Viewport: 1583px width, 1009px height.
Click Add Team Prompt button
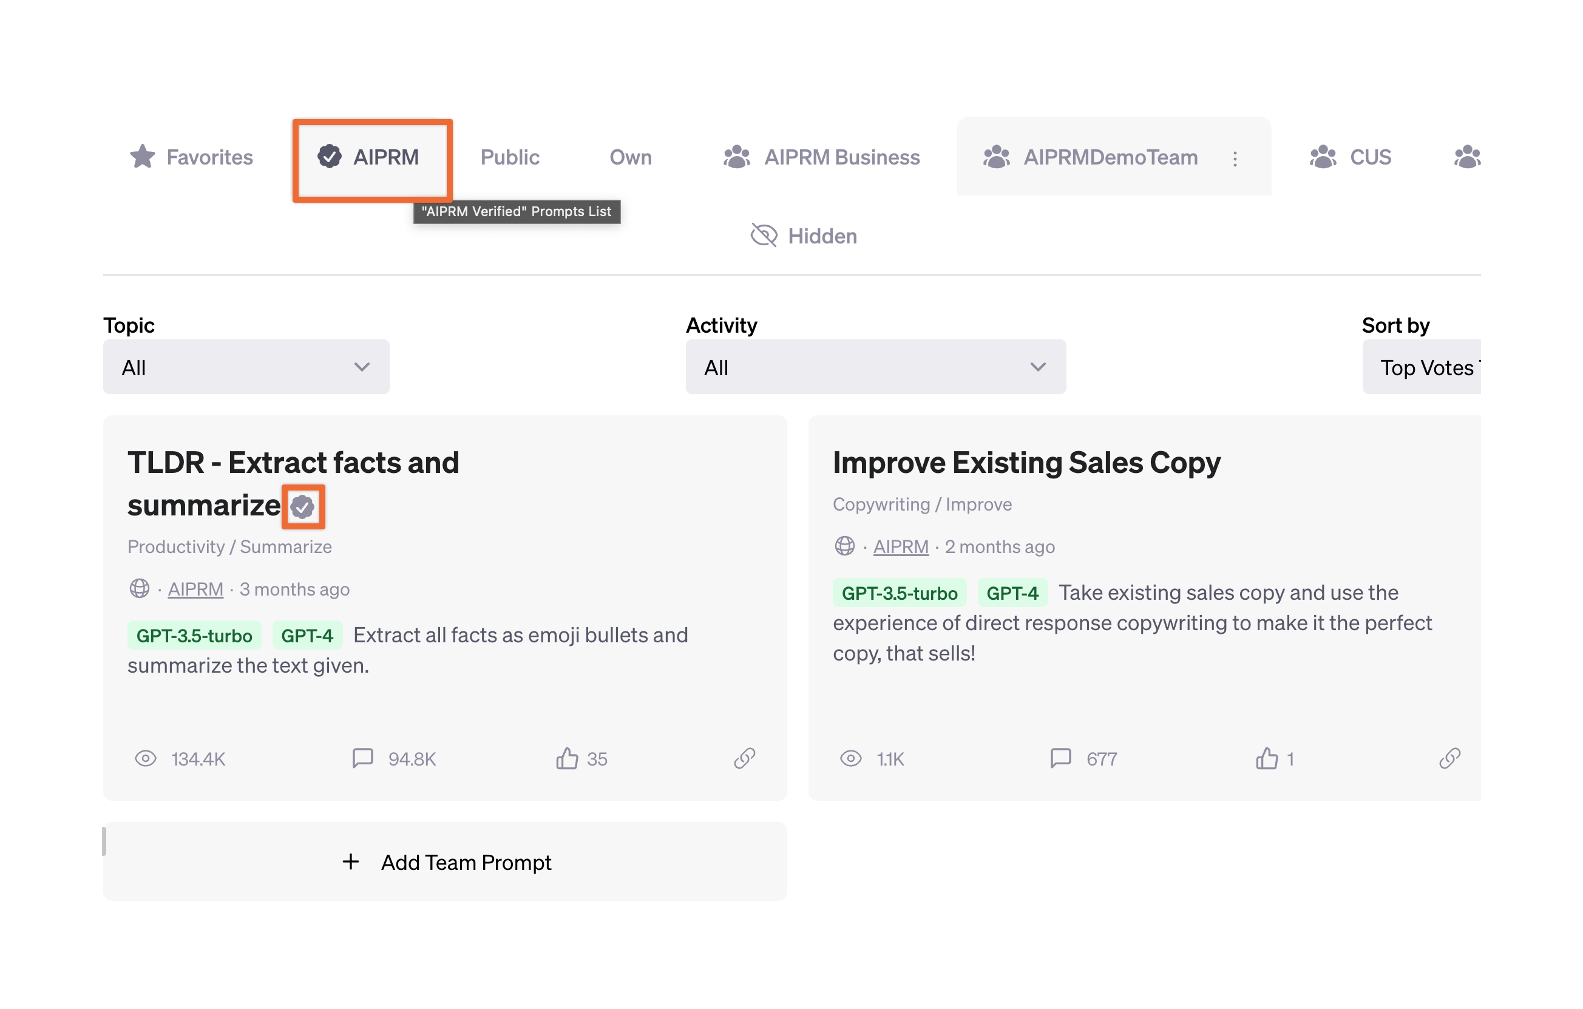tap(446, 861)
